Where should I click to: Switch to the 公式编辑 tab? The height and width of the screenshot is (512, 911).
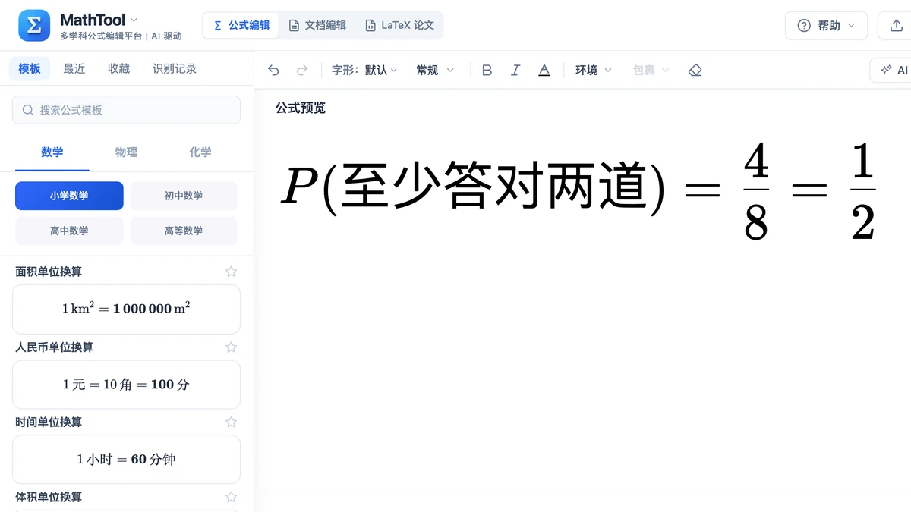pyautogui.click(x=241, y=25)
